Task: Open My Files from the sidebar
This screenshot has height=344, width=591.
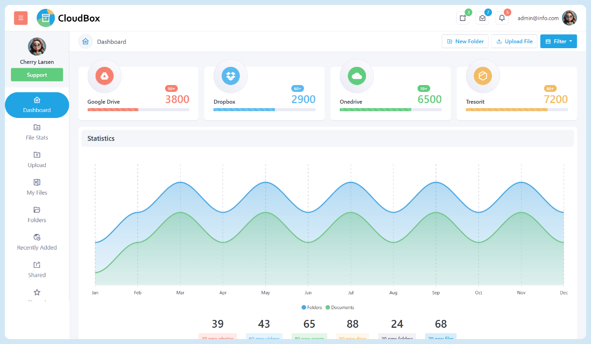Action: pyautogui.click(x=36, y=187)
